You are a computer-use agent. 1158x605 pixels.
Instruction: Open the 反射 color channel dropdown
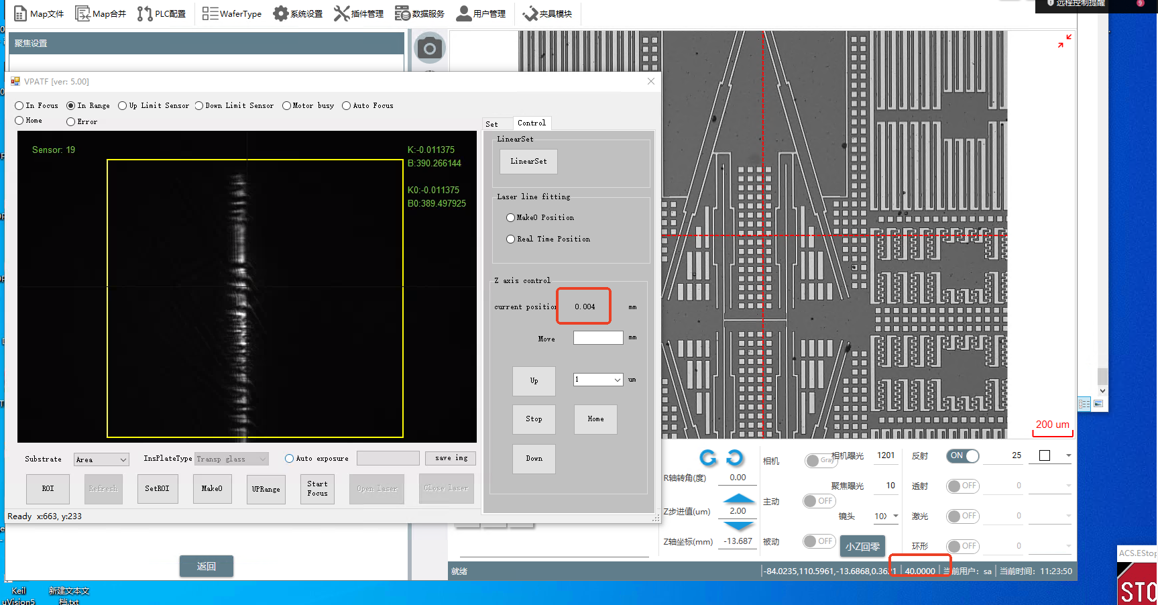click(x=1068, y=455)
